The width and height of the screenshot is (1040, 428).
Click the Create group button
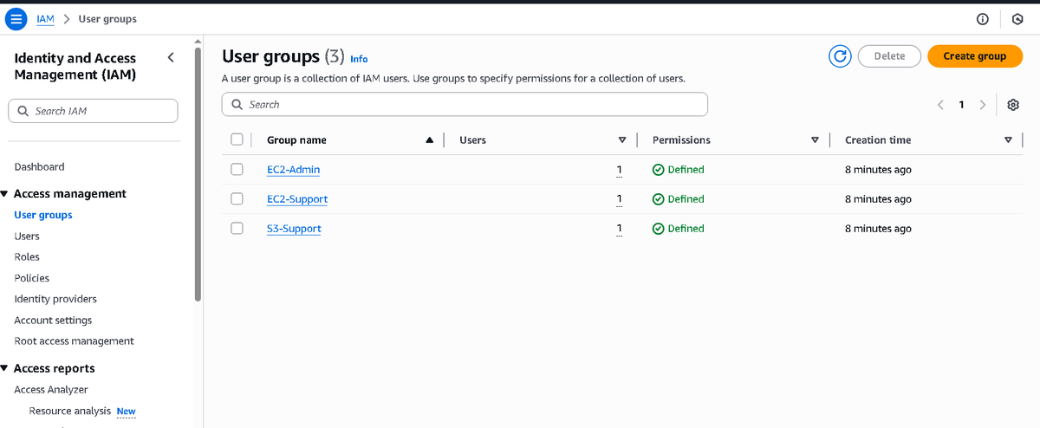pyautogui.click(x=975, y=56)
